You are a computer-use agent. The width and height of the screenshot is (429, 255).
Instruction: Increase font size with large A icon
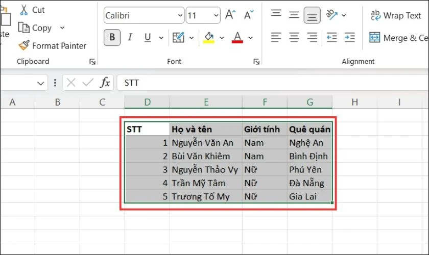click(x=230, y=14)
